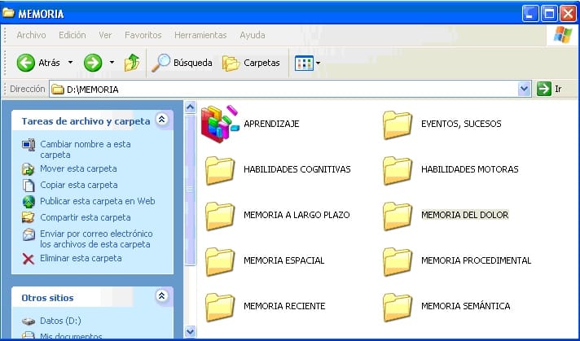This screenshot has width=580, height=341.
Task: Open the Views dropdown arrow
Action: (318, 63)
